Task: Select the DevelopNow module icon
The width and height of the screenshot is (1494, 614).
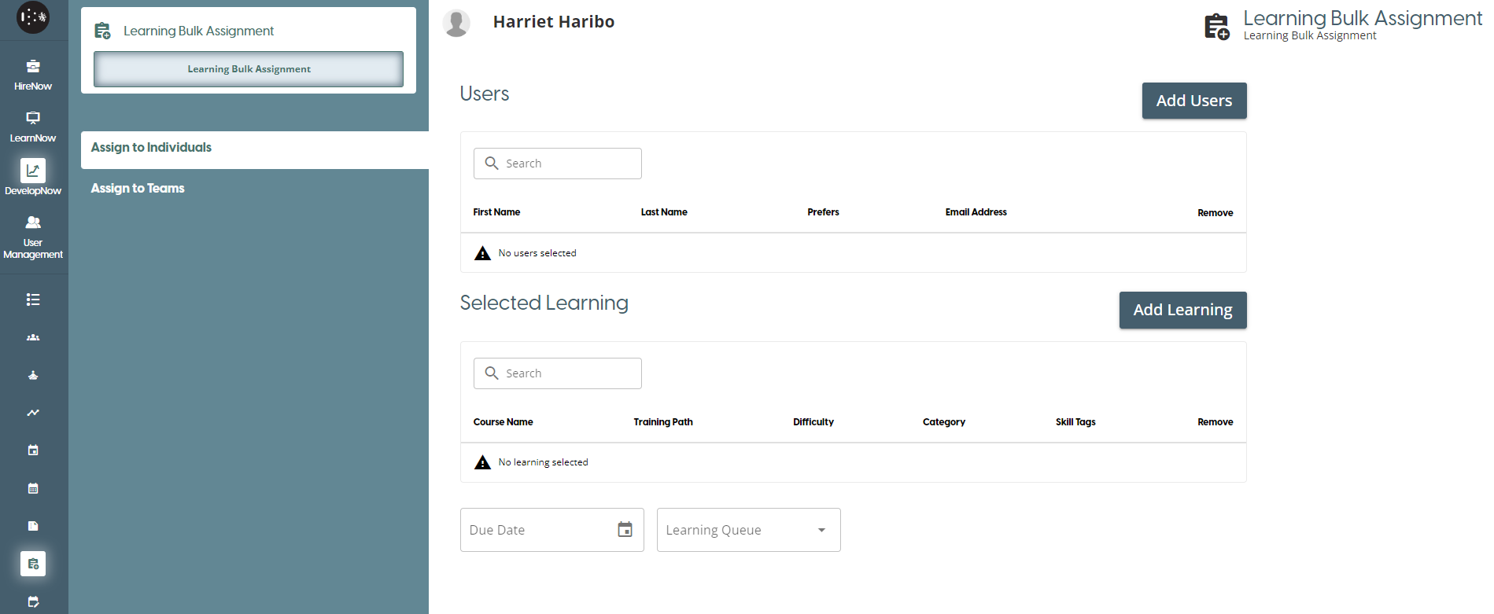Action: point(33,171)
